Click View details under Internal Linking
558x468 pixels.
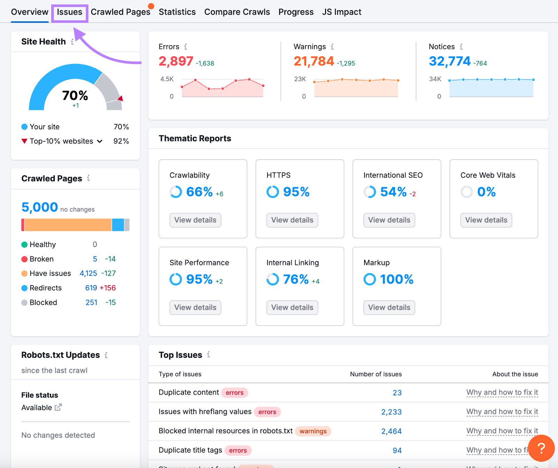[292, 307]
